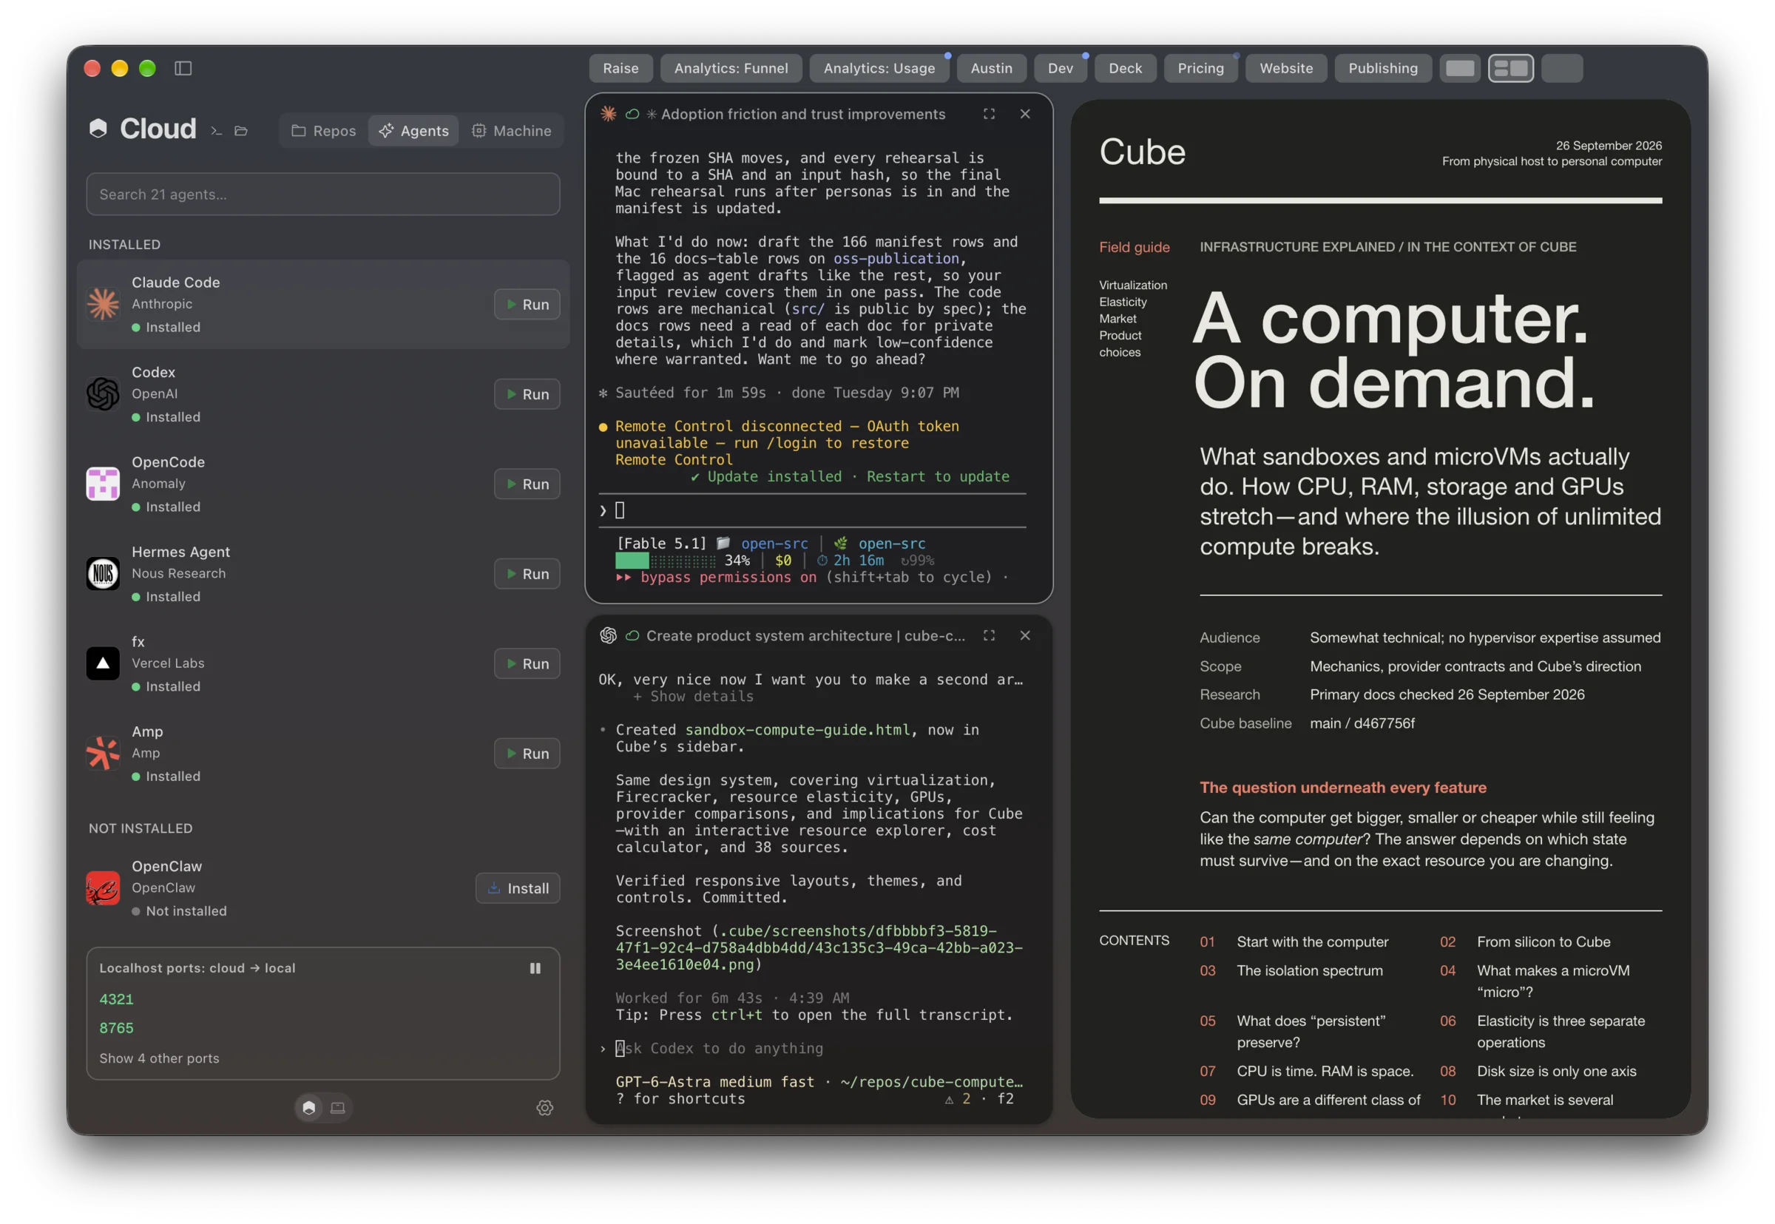Click the Cloud cube logo in sidebar header
The height and width of the screenshot is (1224, 1775).
[98, 128]
